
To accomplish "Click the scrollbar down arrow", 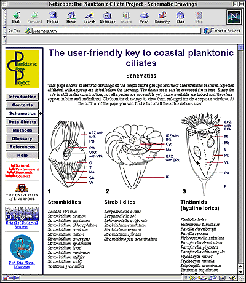I will (240, 271).
